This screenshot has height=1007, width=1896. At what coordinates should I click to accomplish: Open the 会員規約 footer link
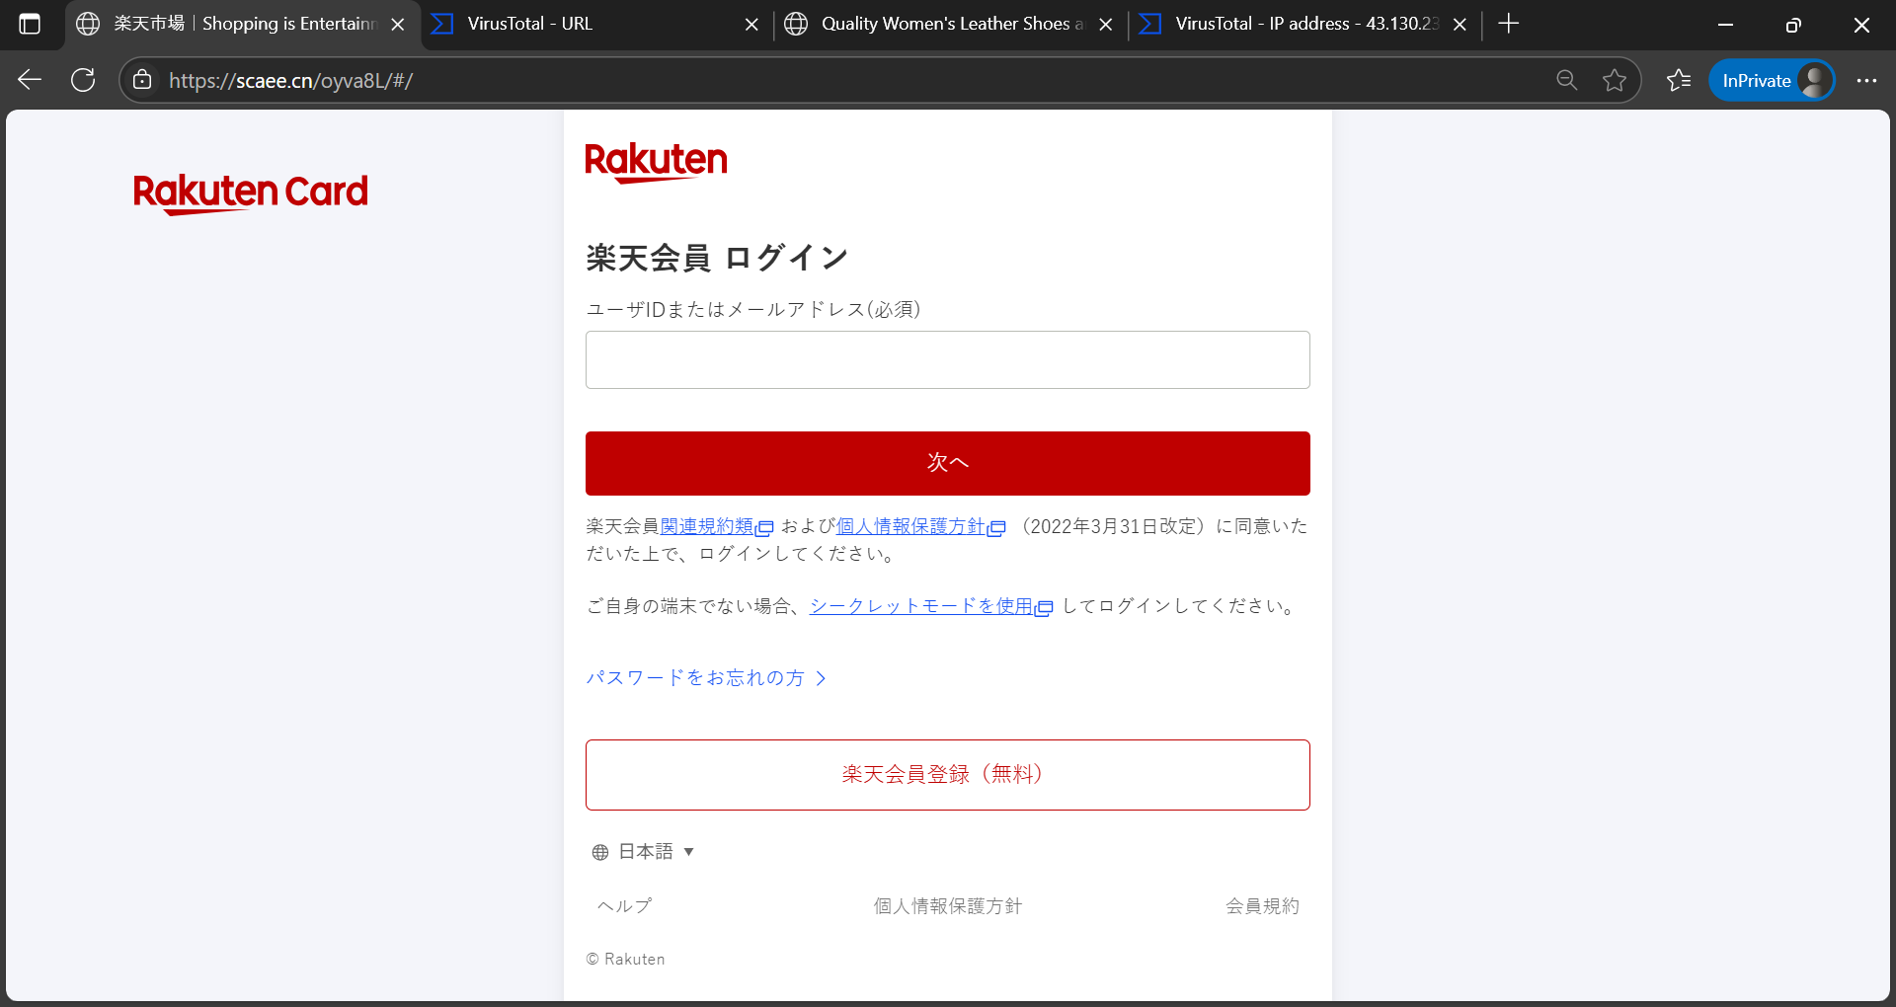pos(1262,905)
